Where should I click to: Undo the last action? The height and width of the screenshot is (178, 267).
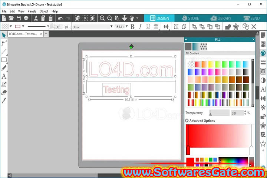[x=60, y=18]
